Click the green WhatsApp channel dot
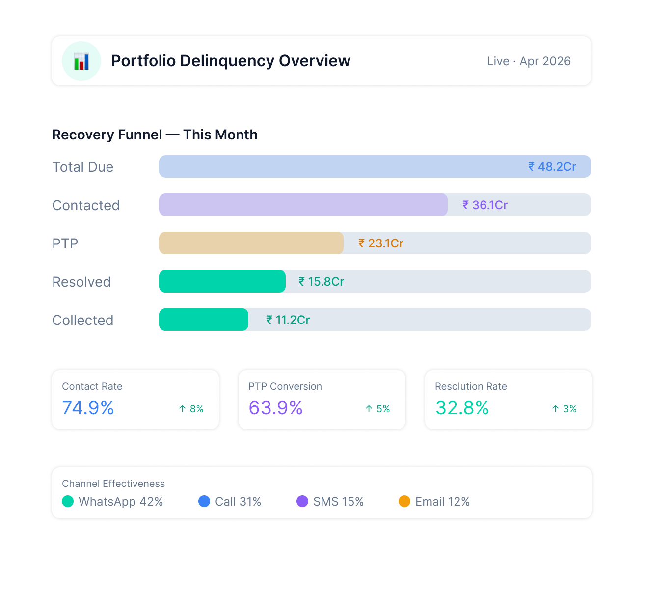The height and width of the screenshot is (593, 645). [x=68, y=501]
